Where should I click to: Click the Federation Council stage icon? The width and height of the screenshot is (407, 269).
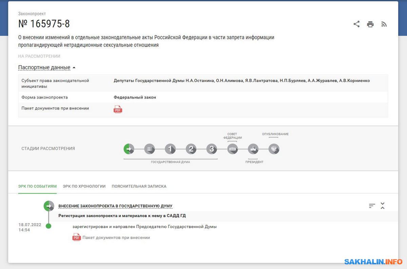[233, 149]
